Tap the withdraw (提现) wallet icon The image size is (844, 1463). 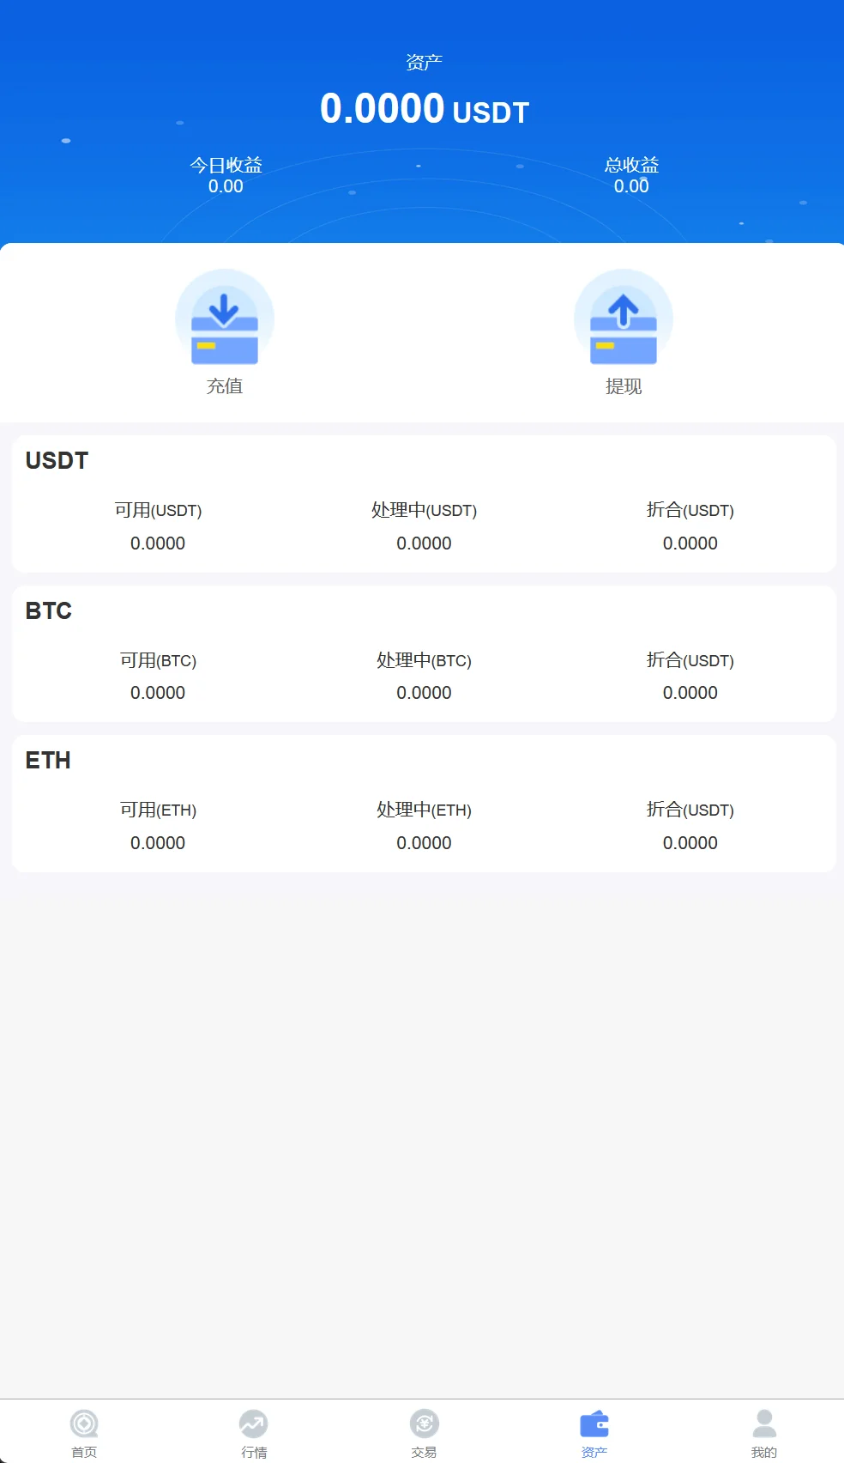click(624, 319)
